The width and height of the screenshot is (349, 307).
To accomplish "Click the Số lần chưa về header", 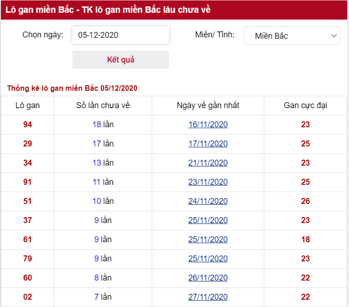I will pyautogui.click(x=103, y=105).
